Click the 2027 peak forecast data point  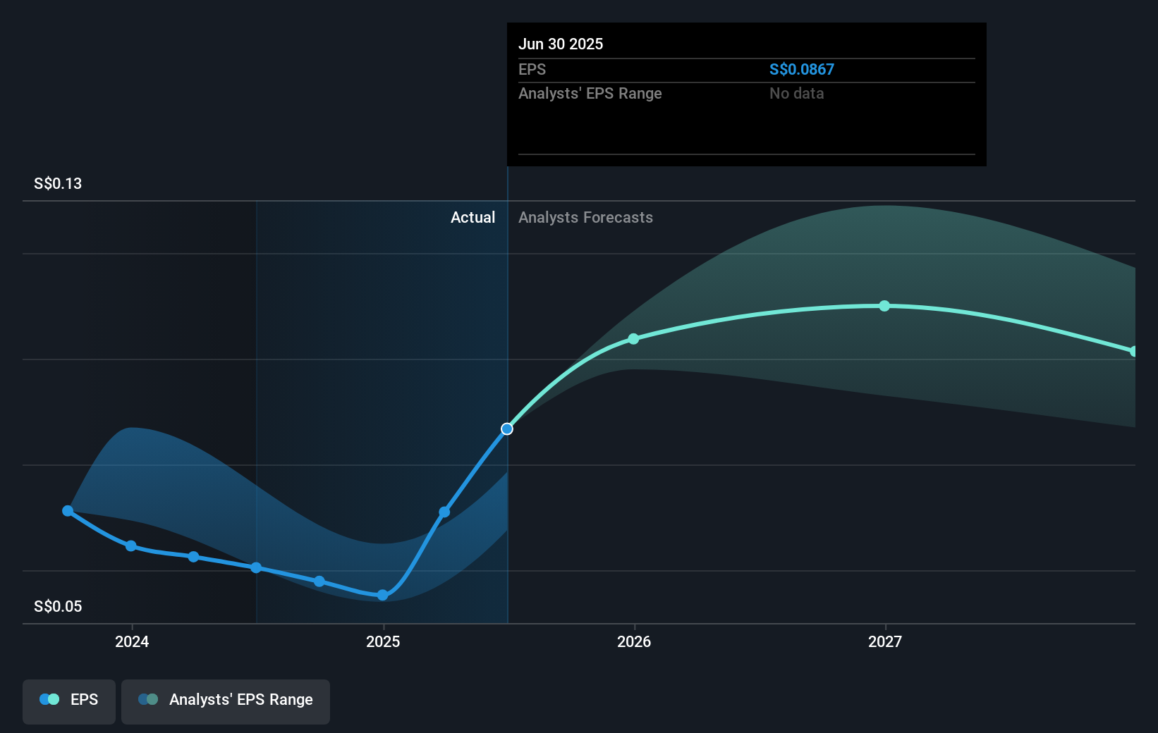(x=885, y=305)
